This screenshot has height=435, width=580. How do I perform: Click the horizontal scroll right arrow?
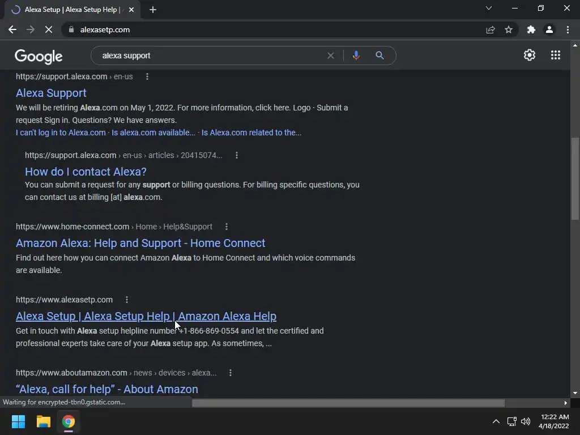pos(566,403)
